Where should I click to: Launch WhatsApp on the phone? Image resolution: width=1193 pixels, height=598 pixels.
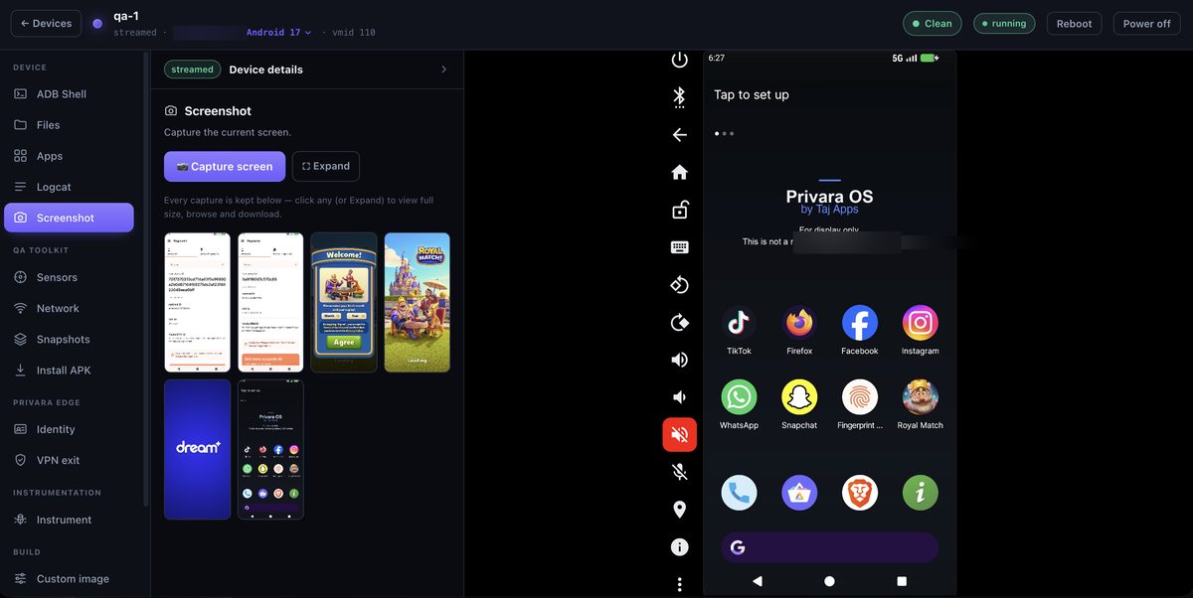[739, 397]
